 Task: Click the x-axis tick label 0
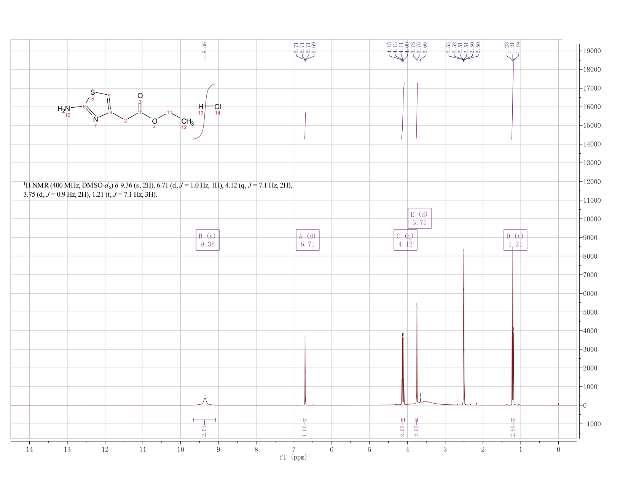pos(558,449)
